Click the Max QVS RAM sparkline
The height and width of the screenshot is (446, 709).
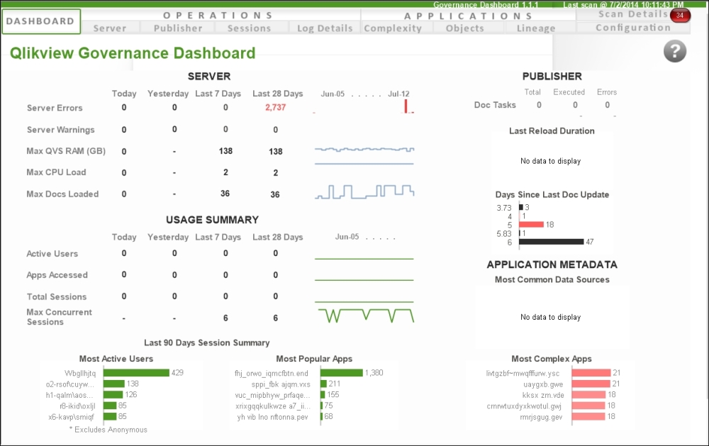coord(364,150)
